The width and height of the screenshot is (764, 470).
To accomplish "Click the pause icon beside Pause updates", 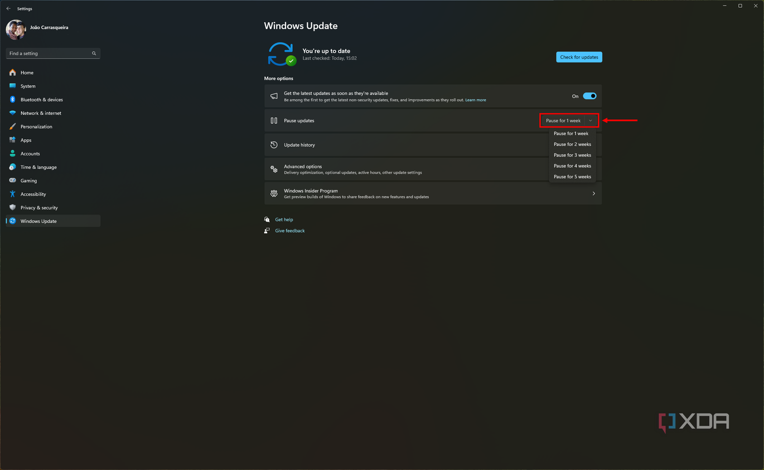I will [x=274, y=120].
